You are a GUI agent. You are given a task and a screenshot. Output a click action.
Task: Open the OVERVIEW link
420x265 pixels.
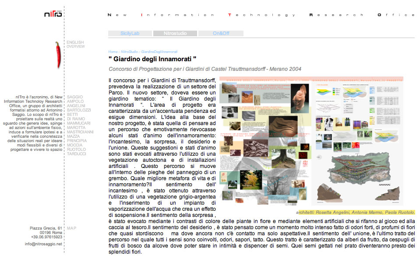76,46
